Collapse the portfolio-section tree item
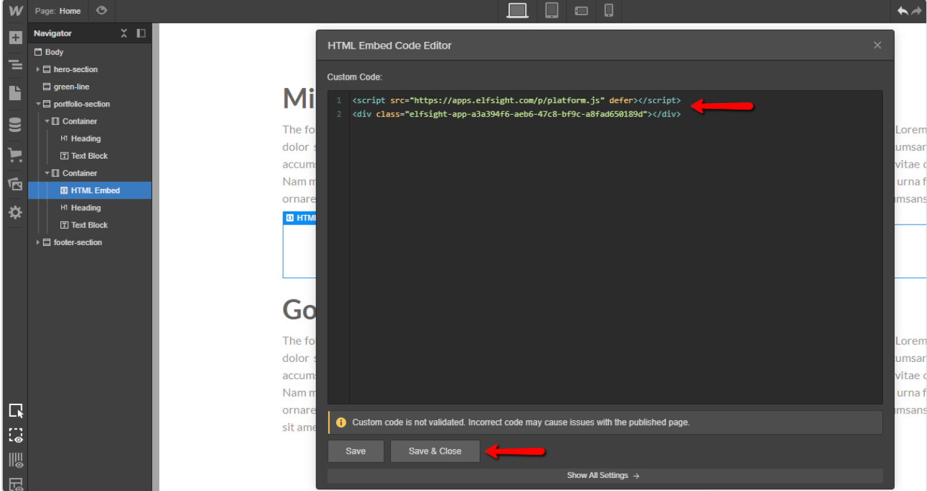The height and width of the screenshot is (491, 927). pos(38,104)
